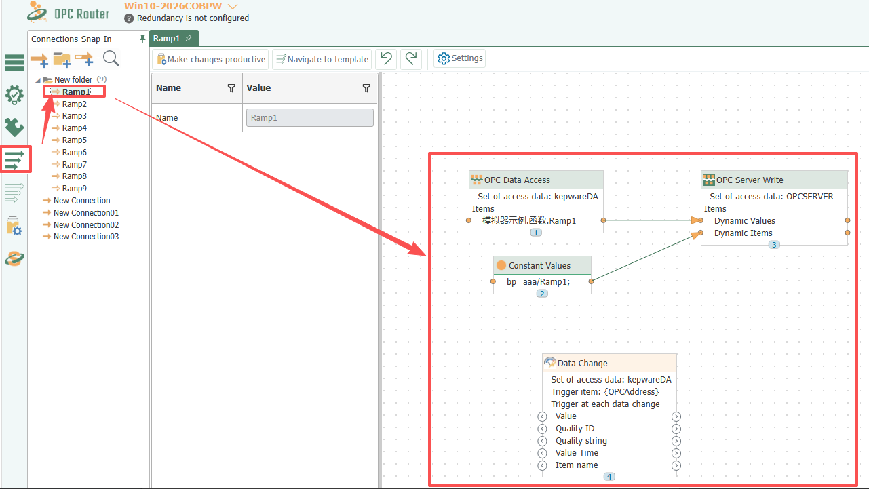Open the hamburger main menu in sidebar
Image resolution: width=869 pixels, height=489 pixels.
[14, 63]
